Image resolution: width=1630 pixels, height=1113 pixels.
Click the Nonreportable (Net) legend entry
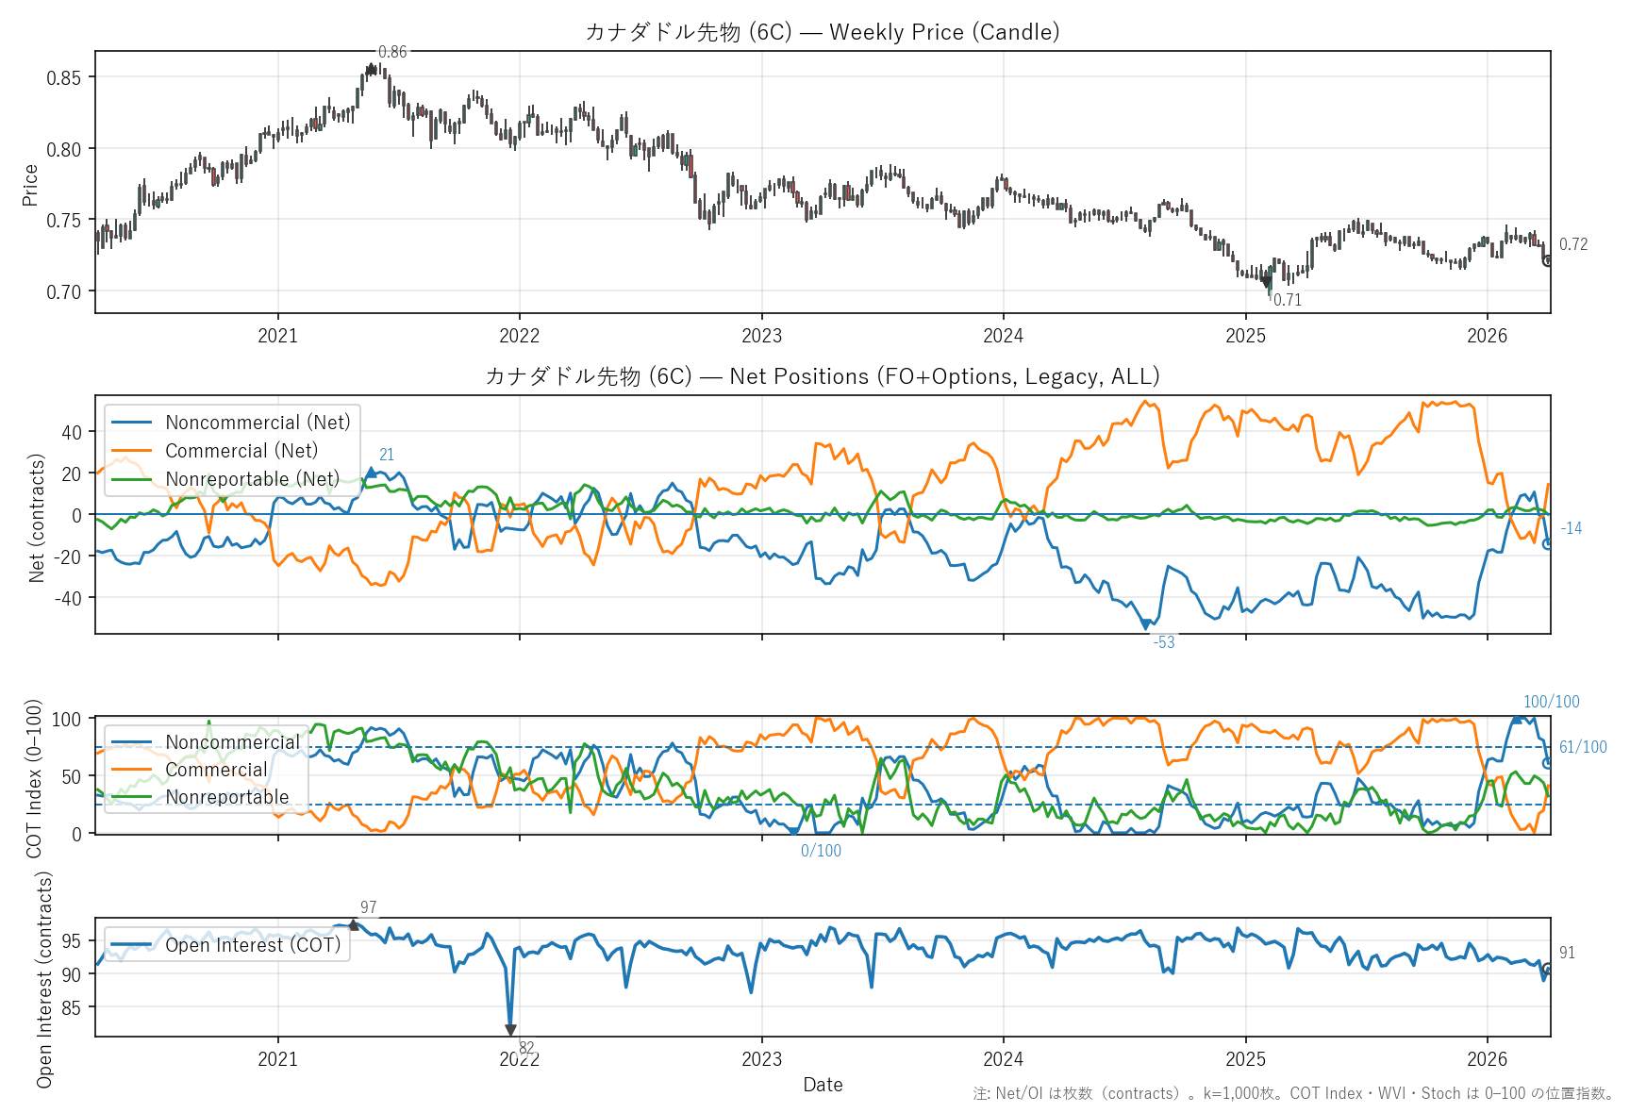[252, 479]
